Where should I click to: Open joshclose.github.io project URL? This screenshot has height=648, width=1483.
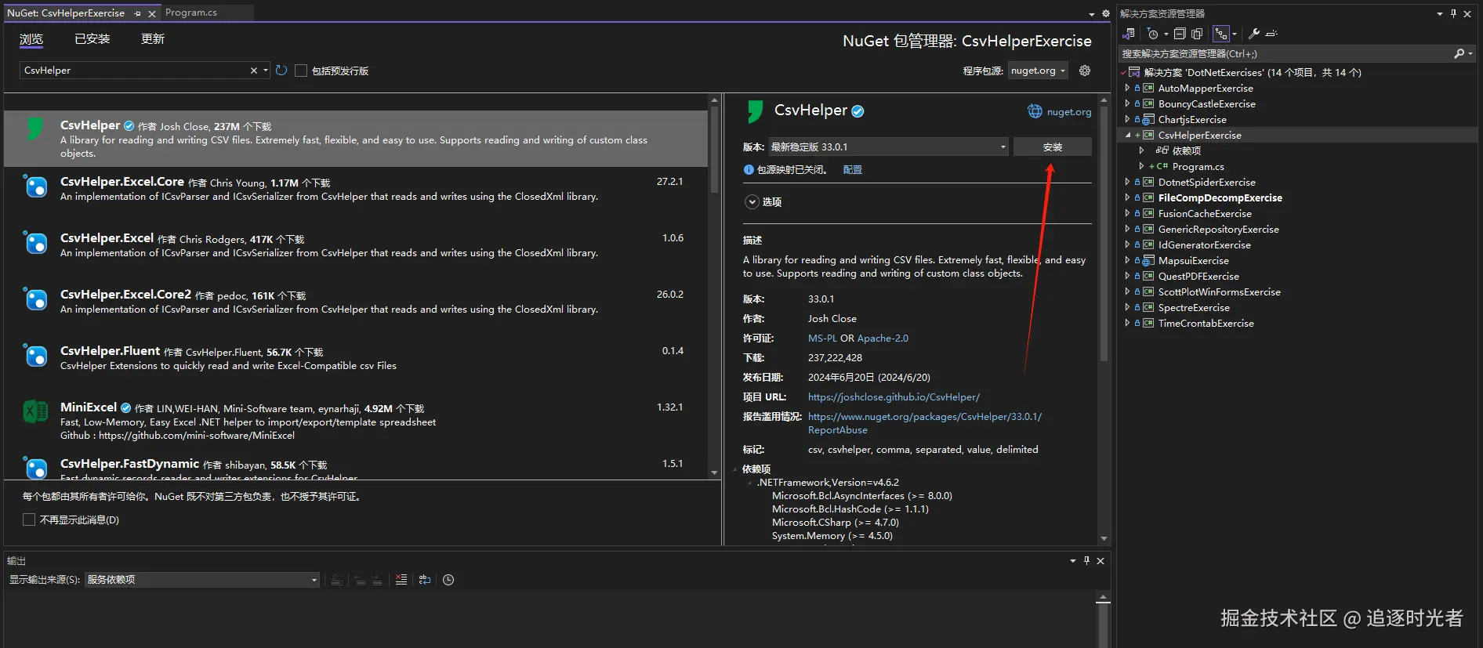894,397
